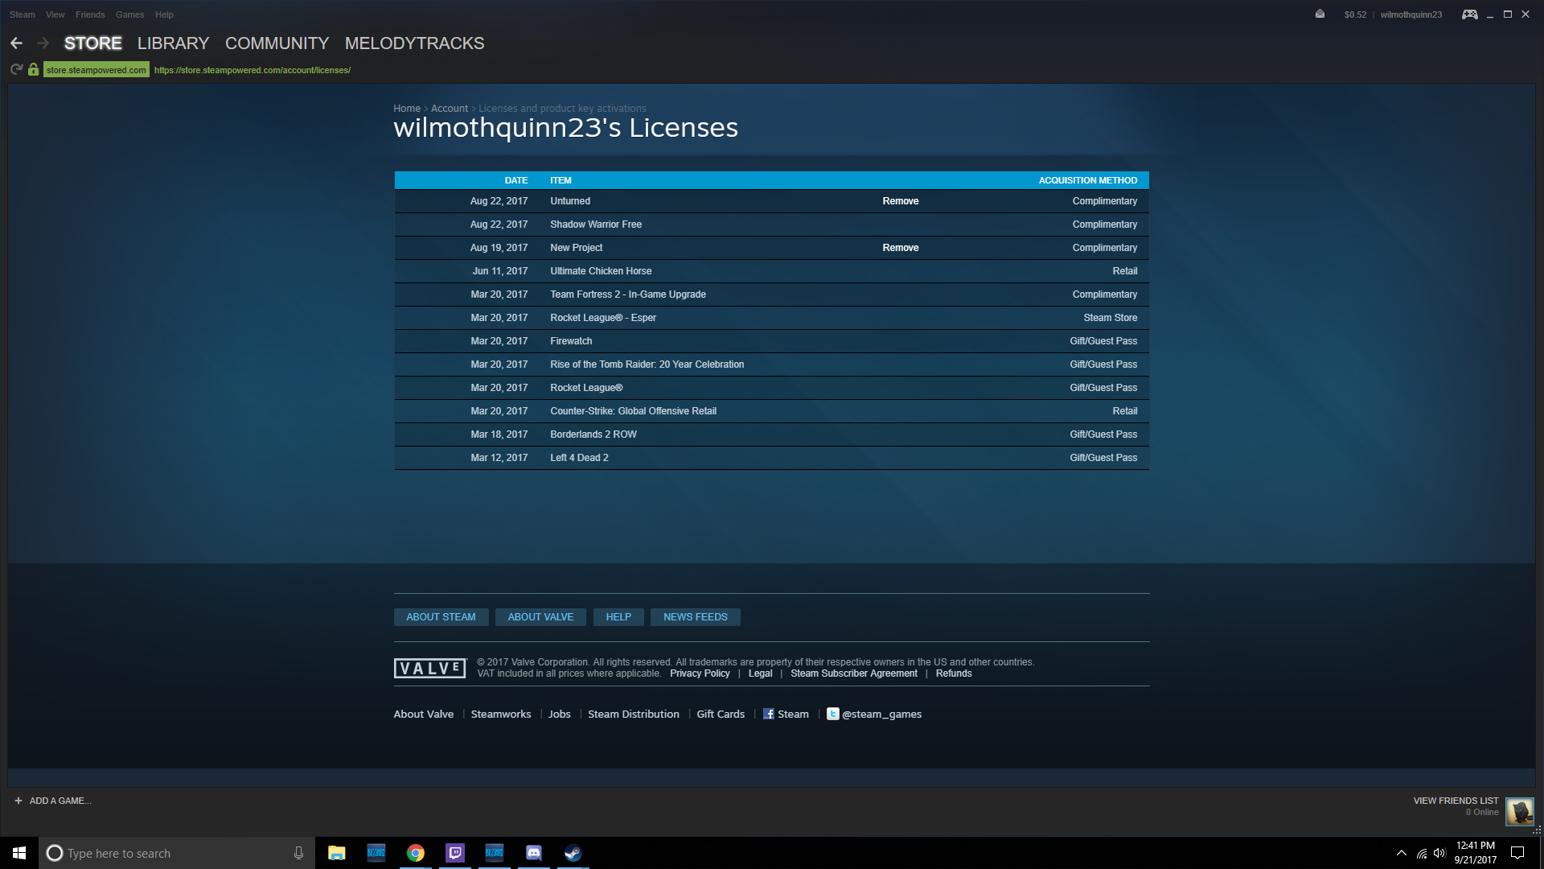Switch to the LIBRARY tab

[x=173, y=43]
